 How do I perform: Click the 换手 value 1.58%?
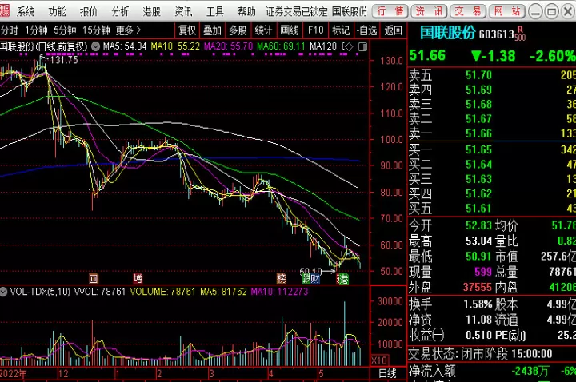[x=478, y=304]
